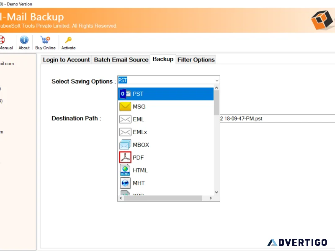The image size is (335, 251).
Task: Click the HTML globe page icon
Action: (x=125, y=170)
